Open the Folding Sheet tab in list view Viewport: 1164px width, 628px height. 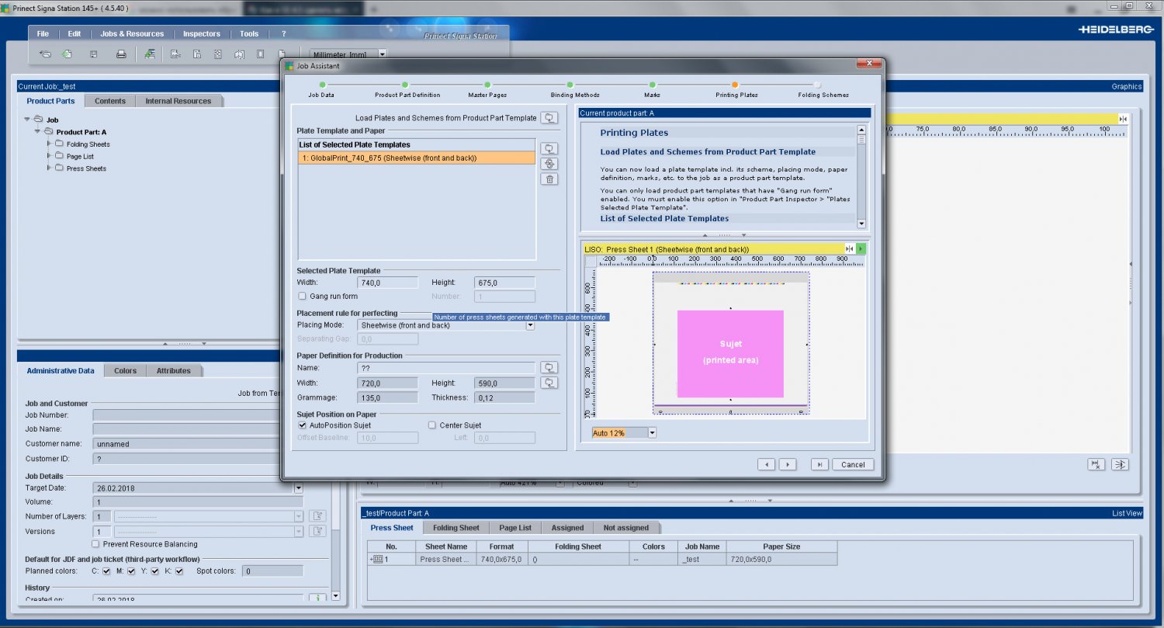456,528
